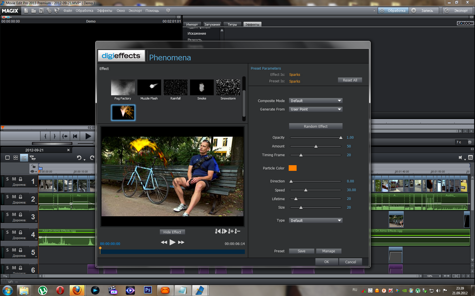The image size is (475, 296).
Task: Click the Undo icon in timeline toolbar
Action: (x=79, y=158)
